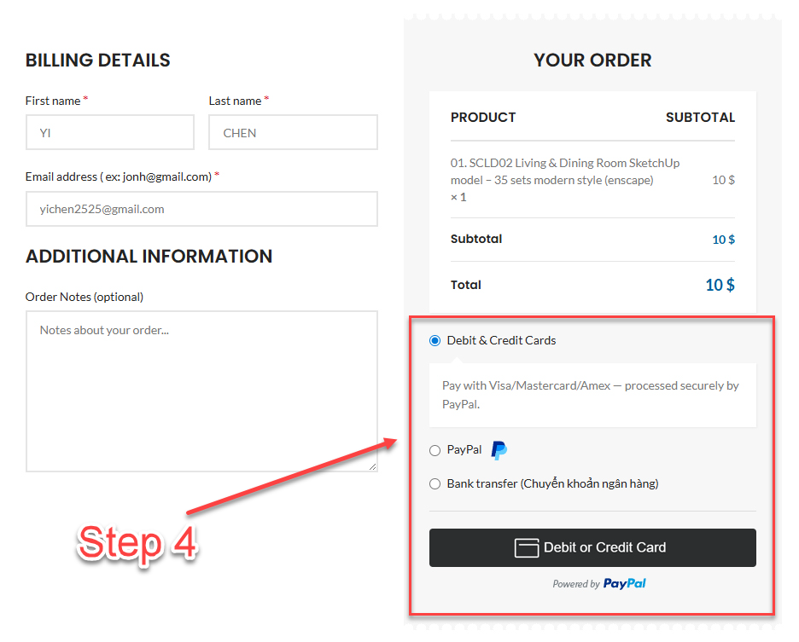Click the Debit or Credit Card button

click(x=592, y=548)
